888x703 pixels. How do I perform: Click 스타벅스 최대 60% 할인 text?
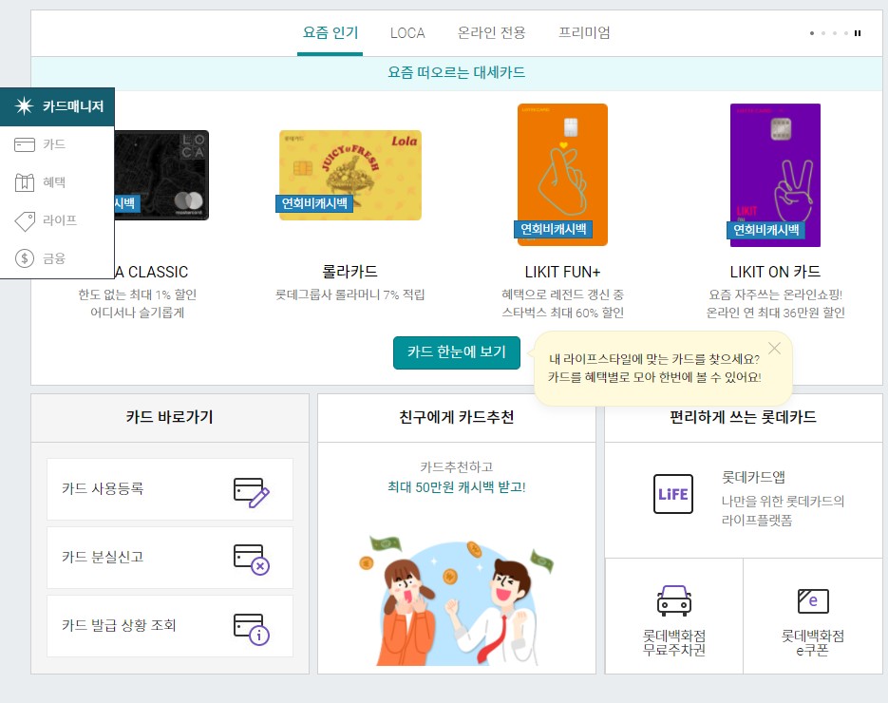tap(562, 313)
